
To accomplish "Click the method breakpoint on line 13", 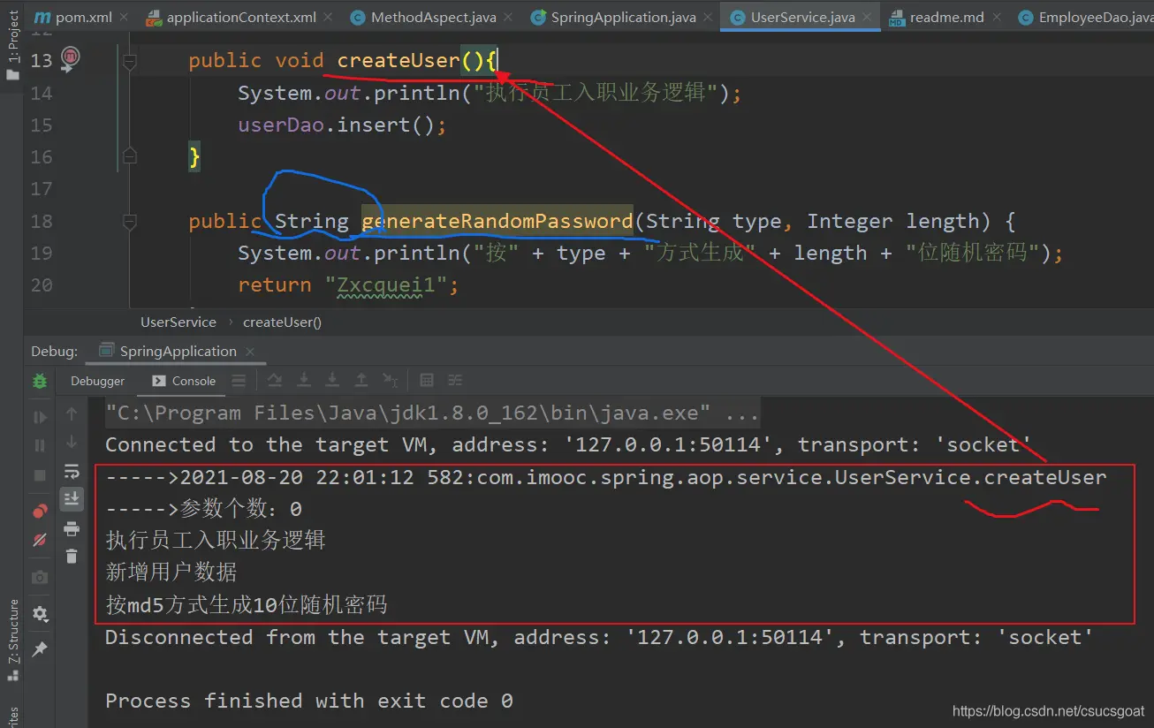I will 71,58.
